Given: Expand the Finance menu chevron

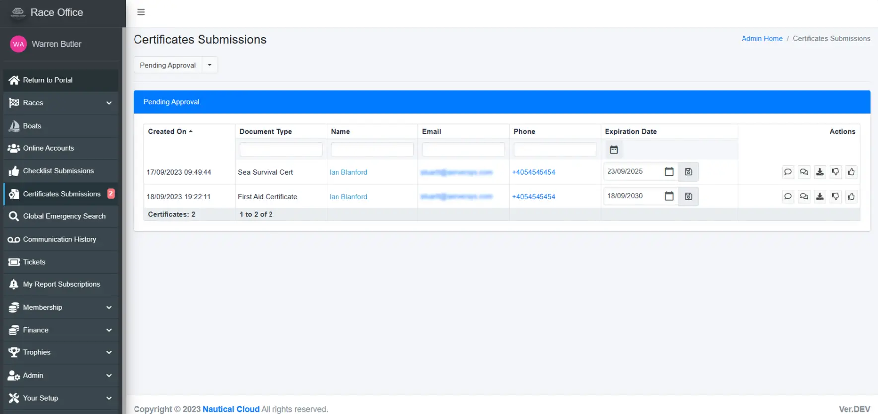Looking at the screenshot, I should tap(109, 330).
